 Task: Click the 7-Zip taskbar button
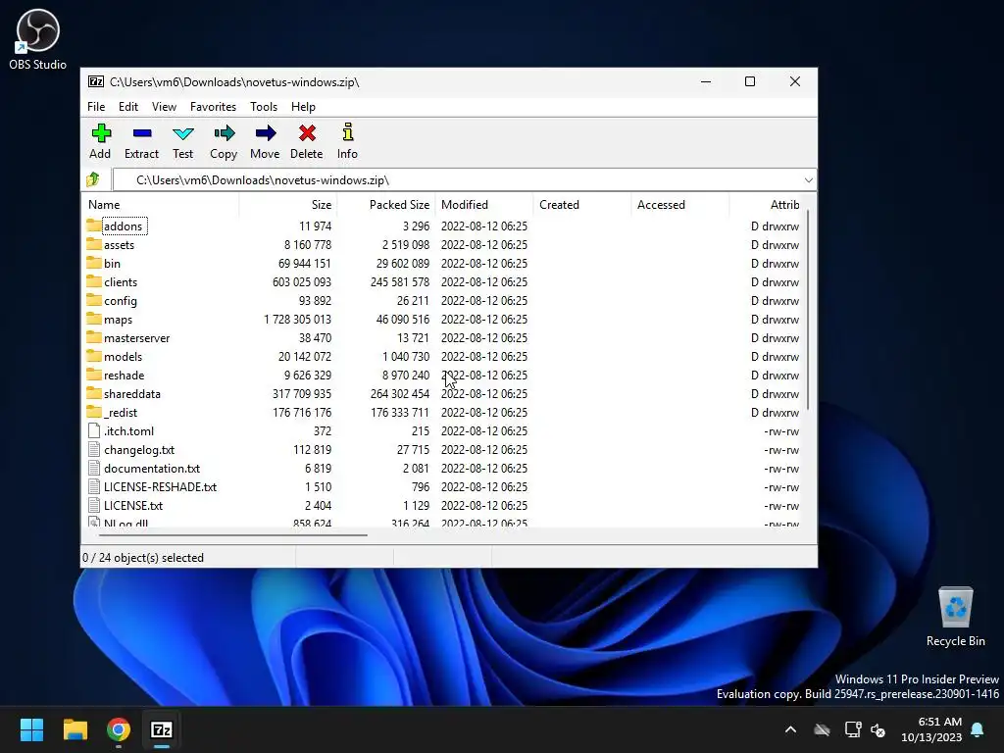tap(162, 729)
